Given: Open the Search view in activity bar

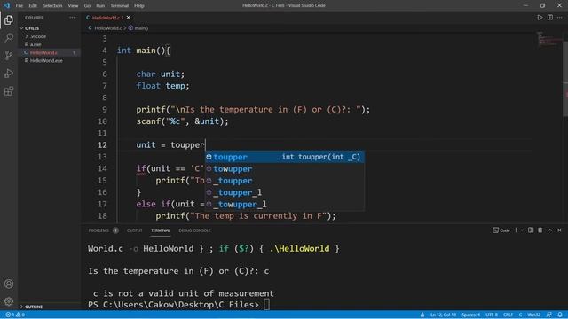Looking at the screenshot, I should point(9,37).
